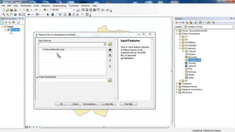Select the Zoom In tool
The image size is (235, 132).
4,15
